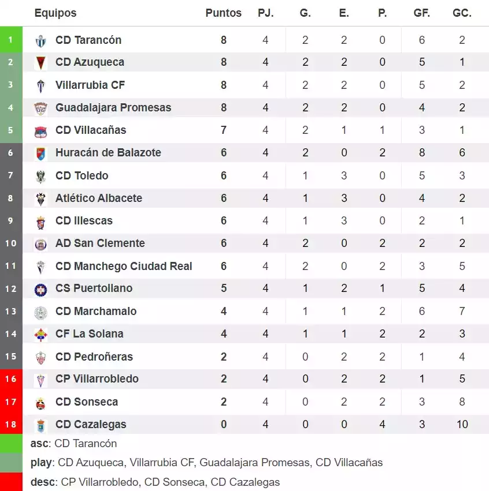Image resolution: width=489 pixels, height=491 pixels.
Task: Click the Huracán de Balazote crest icon
Action: point(40,153)
